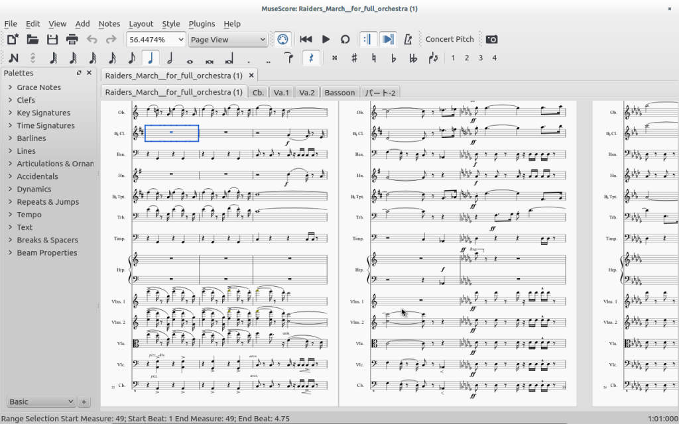
Task: Apply natural accidental
Action: (374, 58)
